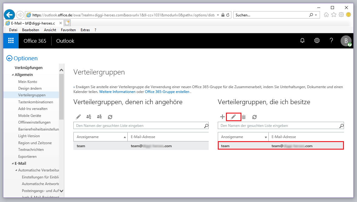357x202 pixels.
Task: Click the browser search magnifier icon
Action: (311, 15)
